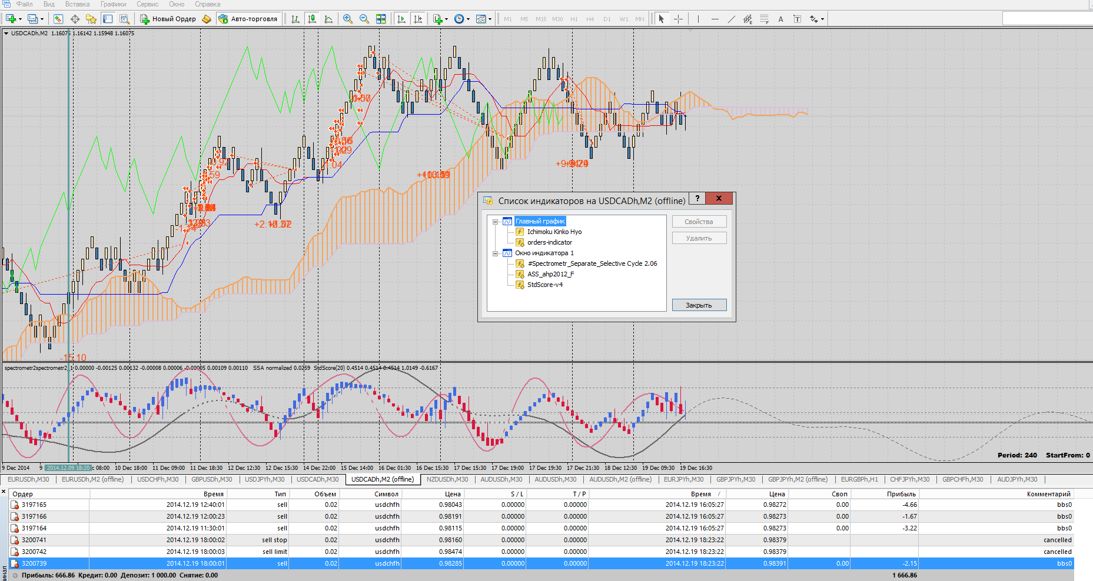1093x581 pixels.
Task: Collapse the Окно индикатора 1 tree node
Action: [496, 253]
